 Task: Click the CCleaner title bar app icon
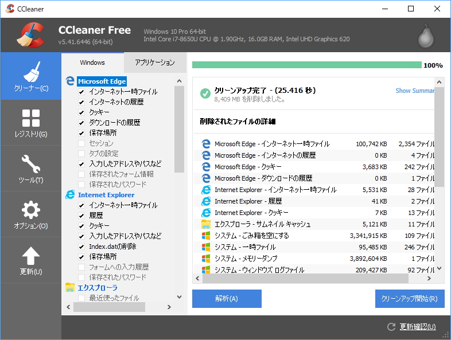10,9
